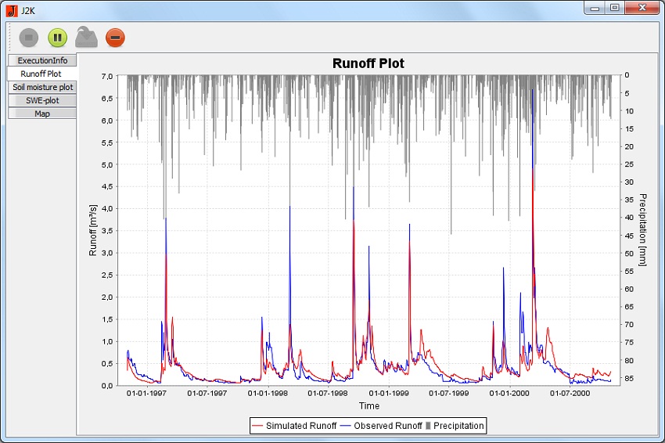
Task: Click the red circle minus icon
Action: click(115, 38)
